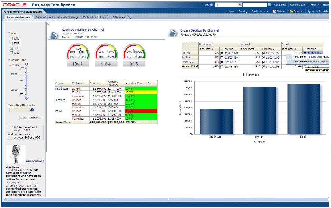Click the book icon beside Revenue Analysis By Channel
The image size is (331, 208).
click(x=54, y=35)
